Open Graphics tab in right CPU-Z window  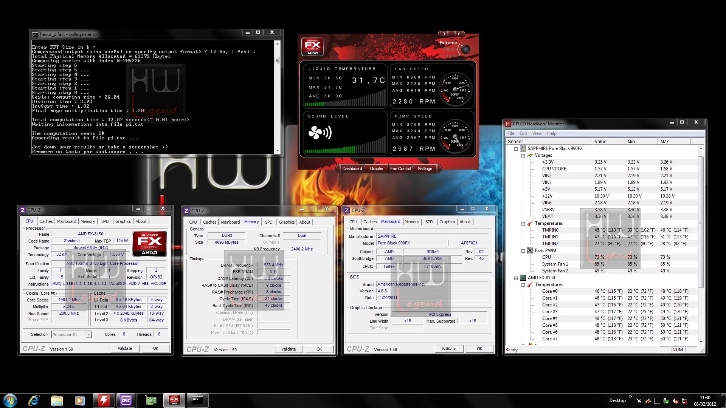click(x=447, y=222)
